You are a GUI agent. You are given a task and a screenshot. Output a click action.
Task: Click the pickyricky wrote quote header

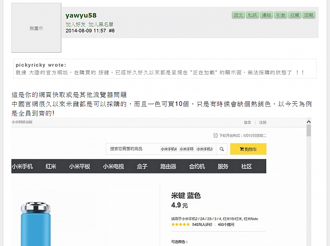click(x=41, y=65)
